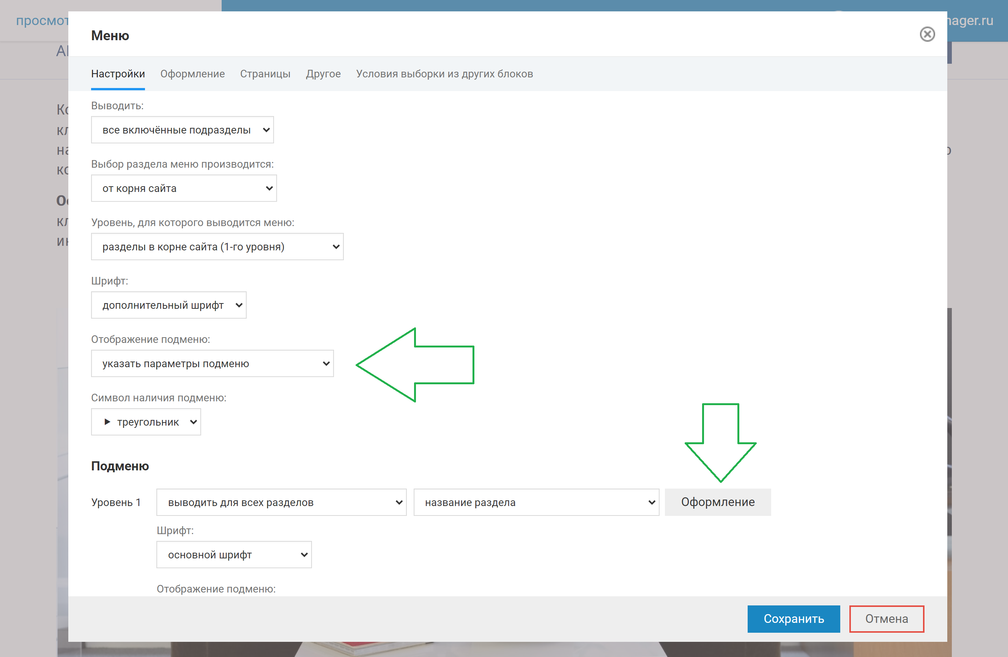
Task: Open 'от корня сайта' dropdown
Action: [x=184, y=189]
